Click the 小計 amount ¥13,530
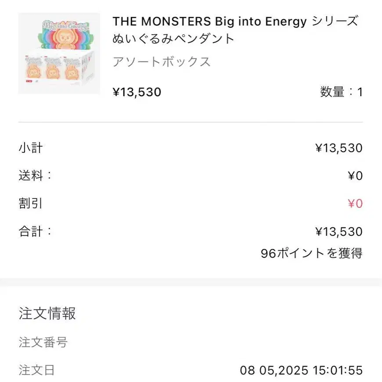The height and width of the screenshot is (382, 382). [x=339, y=148]
